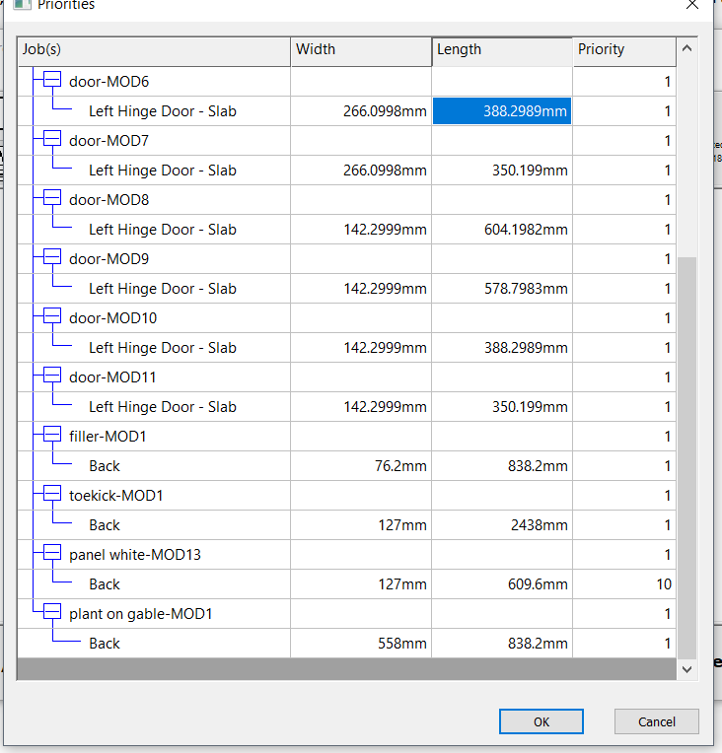Select the door-MOD10 tree item
The height and width of the screenshot is (753, 722).
112,318
